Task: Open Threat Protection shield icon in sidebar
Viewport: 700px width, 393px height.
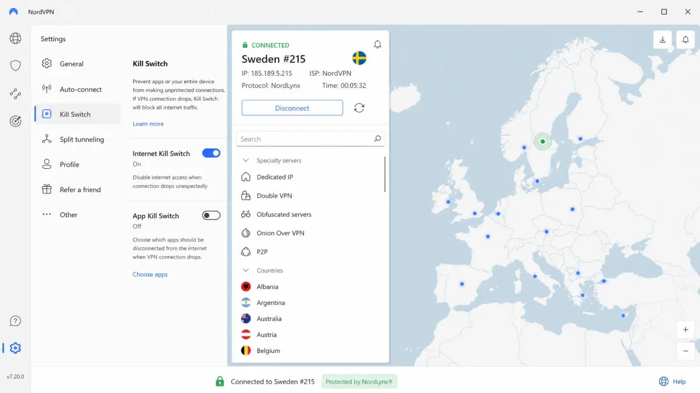Action: click(16, 65)
